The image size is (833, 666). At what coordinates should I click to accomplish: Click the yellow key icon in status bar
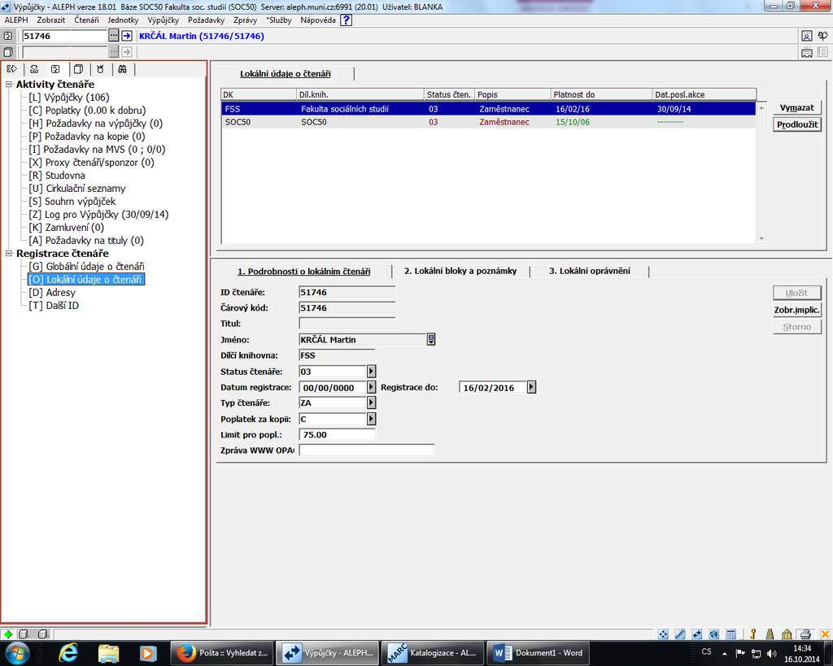(752, 634)
